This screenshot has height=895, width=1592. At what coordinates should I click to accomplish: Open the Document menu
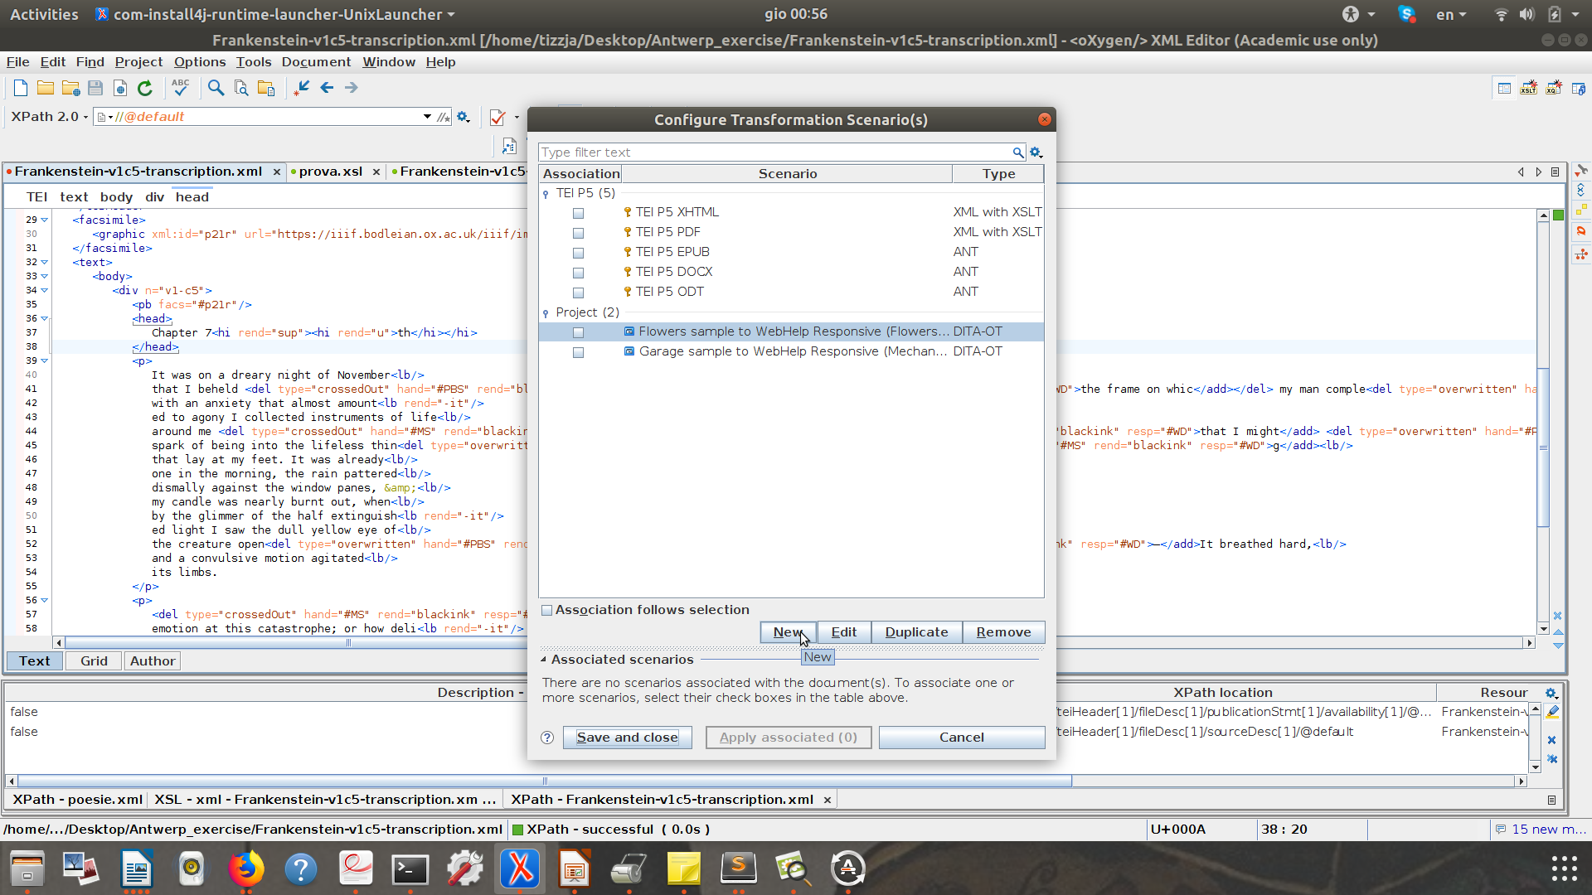[316, 62]
